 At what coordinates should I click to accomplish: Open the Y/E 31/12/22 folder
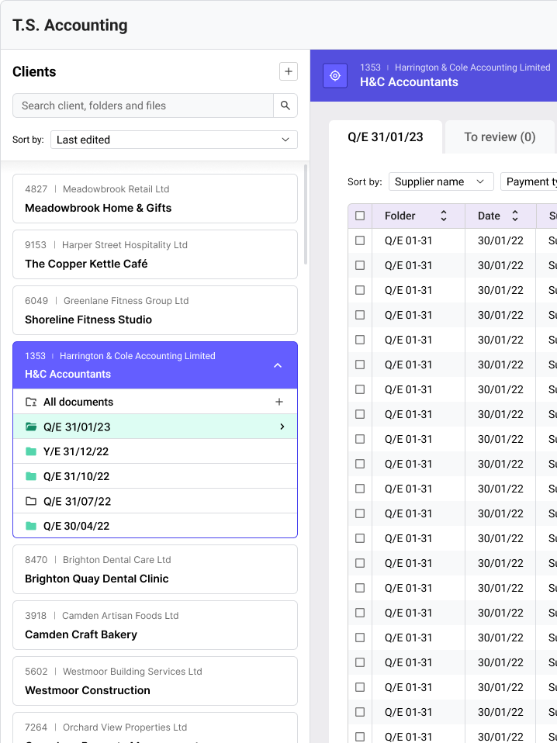(76, 451)
